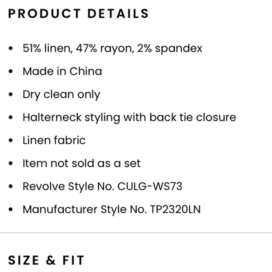Click the bullet before Revolve Style No.
This screenshot has width=272, height=272.
point(11,187)
